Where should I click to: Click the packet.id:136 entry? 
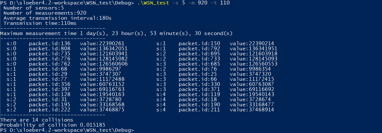pyautogui.click(x=49, y=44)
